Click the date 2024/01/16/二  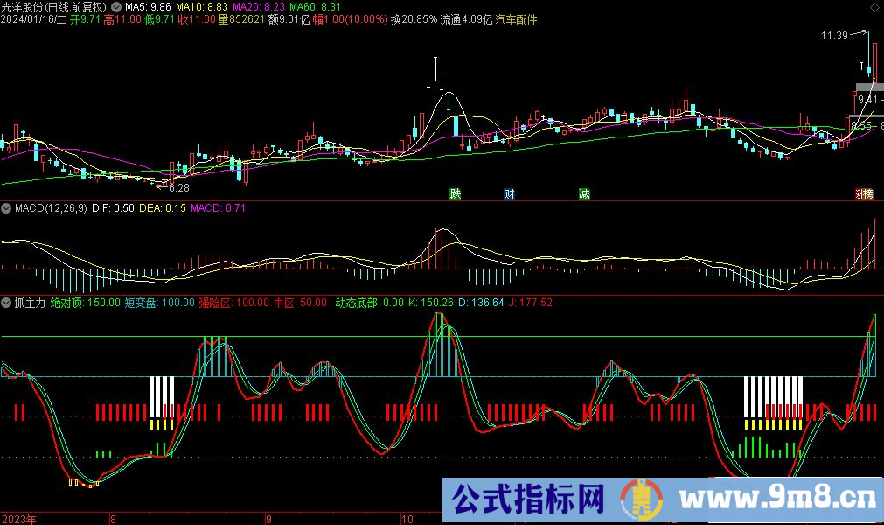(x=34, y=19)
